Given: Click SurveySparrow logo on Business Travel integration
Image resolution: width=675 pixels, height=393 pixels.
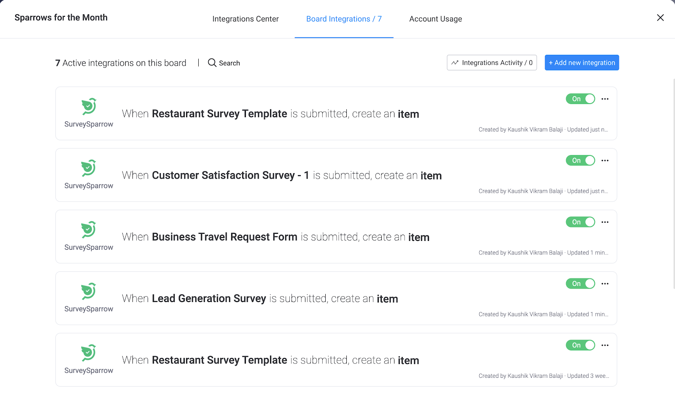Looking at the screenshot, I should (89, 230).
